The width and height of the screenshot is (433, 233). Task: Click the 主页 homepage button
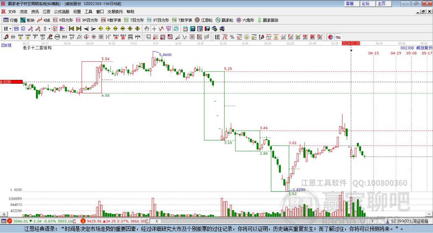(384, 3)
